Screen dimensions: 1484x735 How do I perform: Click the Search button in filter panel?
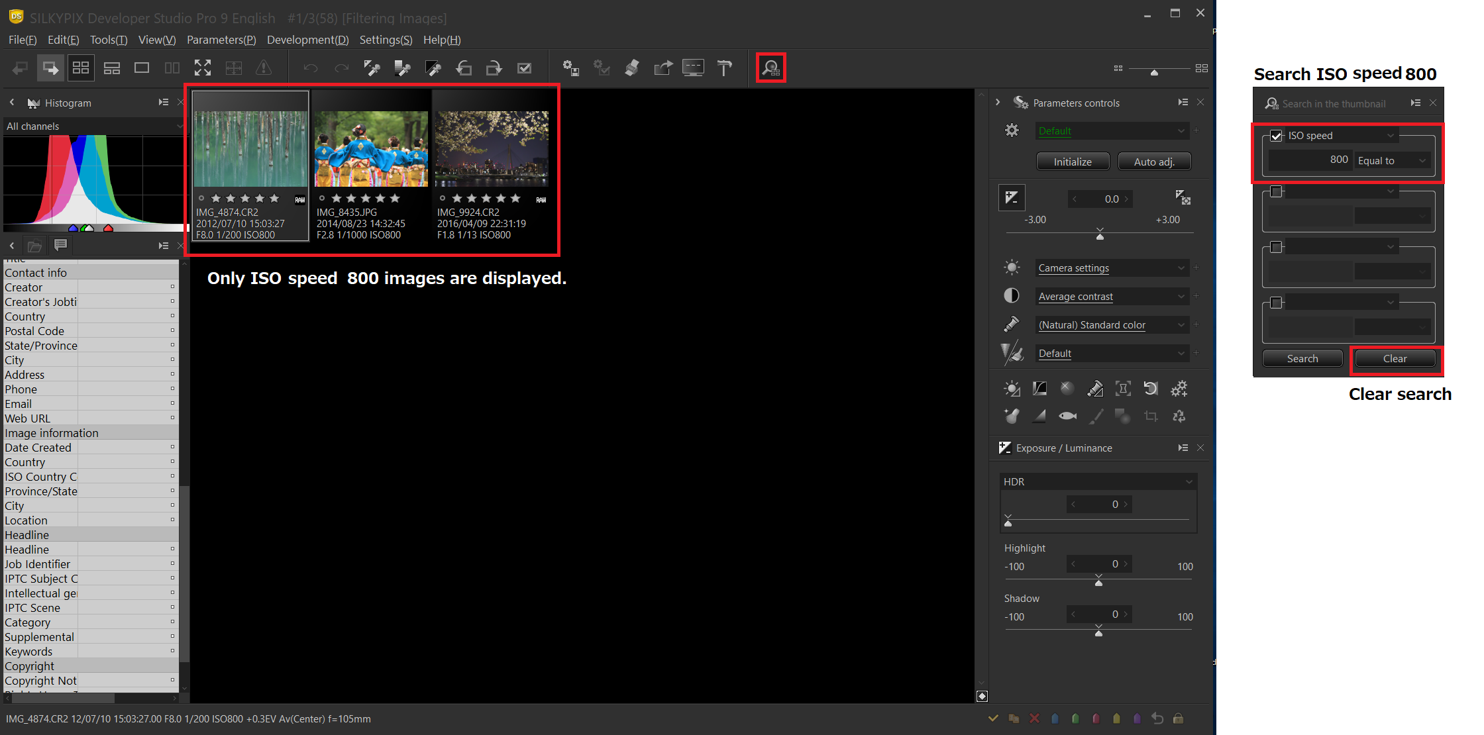1301,358
